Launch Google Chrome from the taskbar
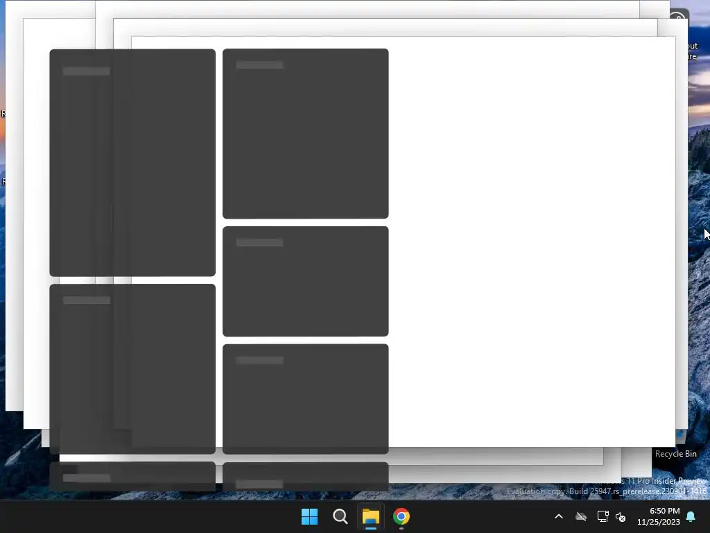710x533 pixels. coord(401,516)
